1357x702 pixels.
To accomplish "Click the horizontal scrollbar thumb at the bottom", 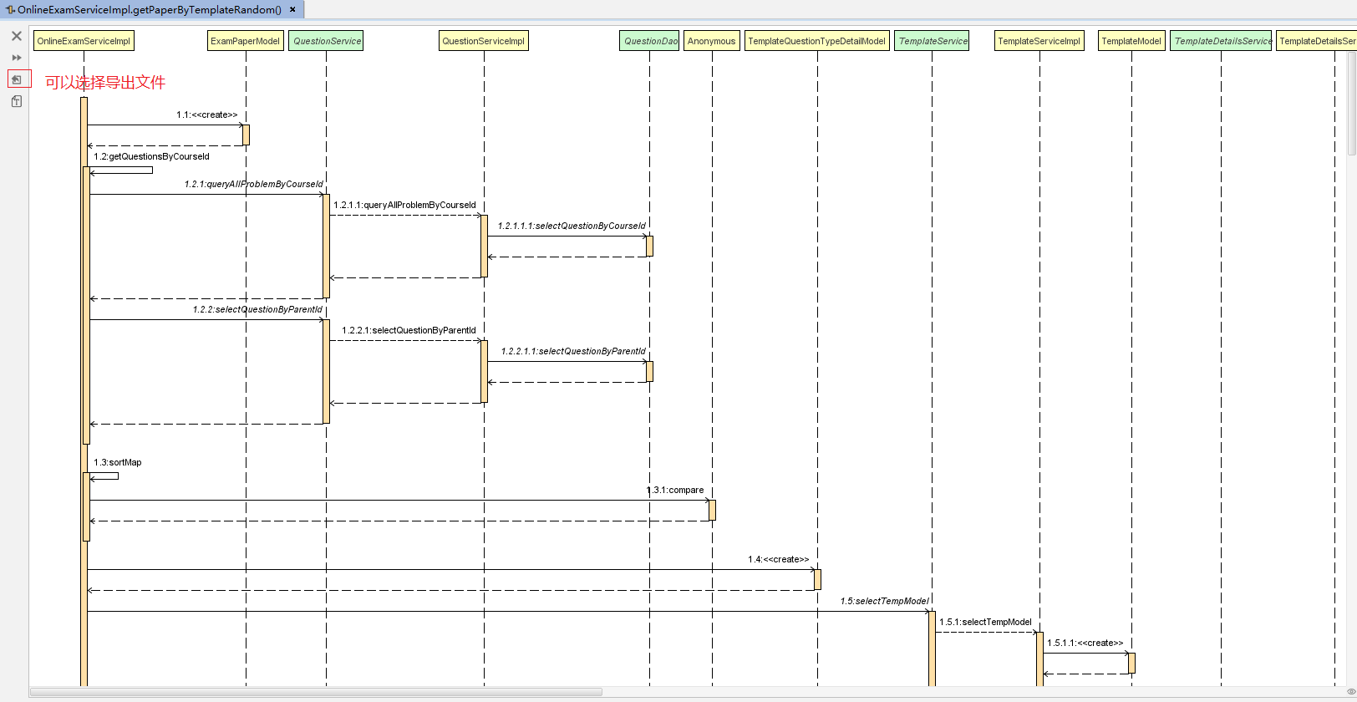I will [x=316, y=692].
